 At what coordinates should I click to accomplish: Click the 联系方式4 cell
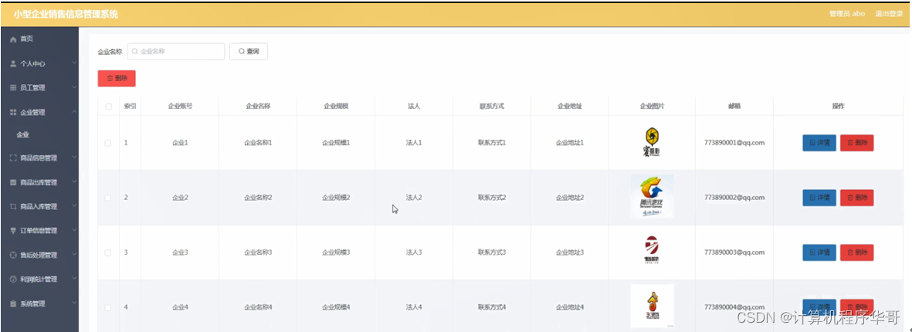tap(492, 307)
